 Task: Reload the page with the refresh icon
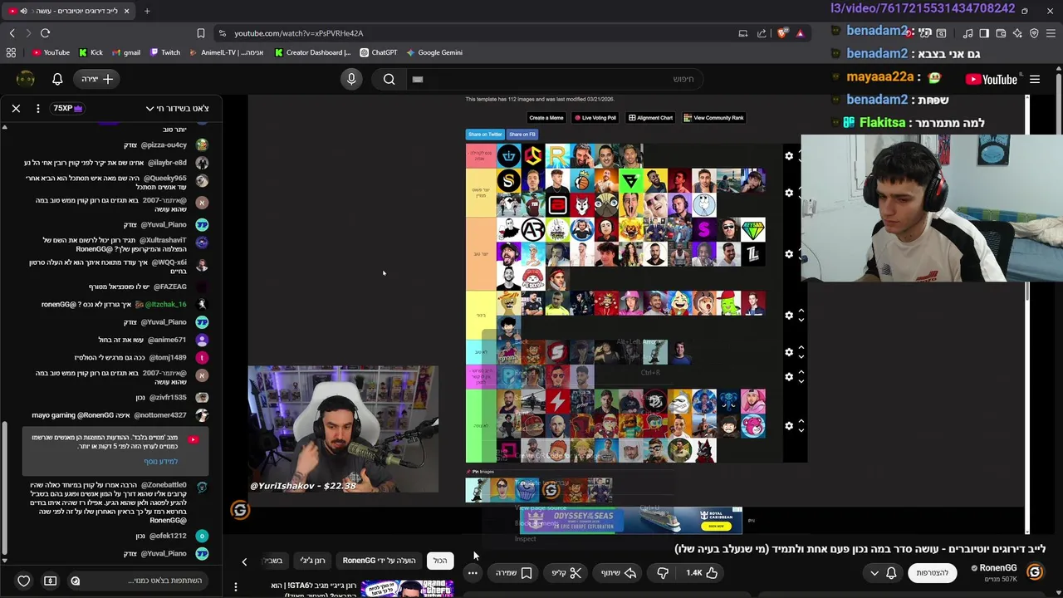(45, 33)
